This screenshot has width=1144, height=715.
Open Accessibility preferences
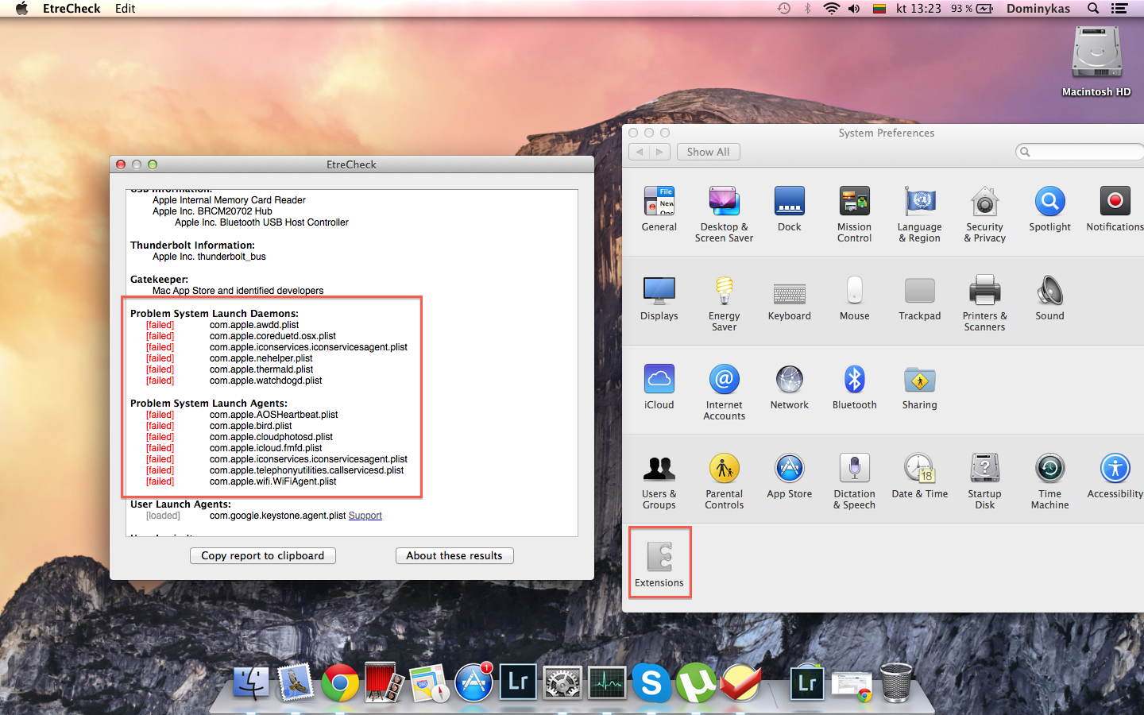pyautogui.click(x=1115, y=476)
